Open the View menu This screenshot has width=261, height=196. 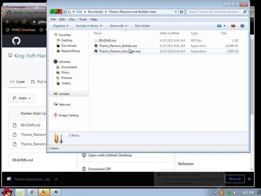tap(72, 19)
